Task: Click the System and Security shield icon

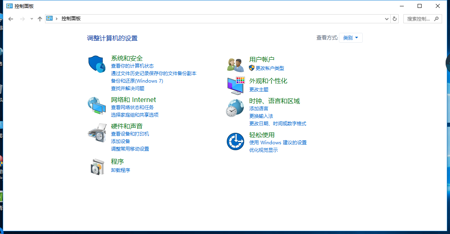Action: point(96,64)
